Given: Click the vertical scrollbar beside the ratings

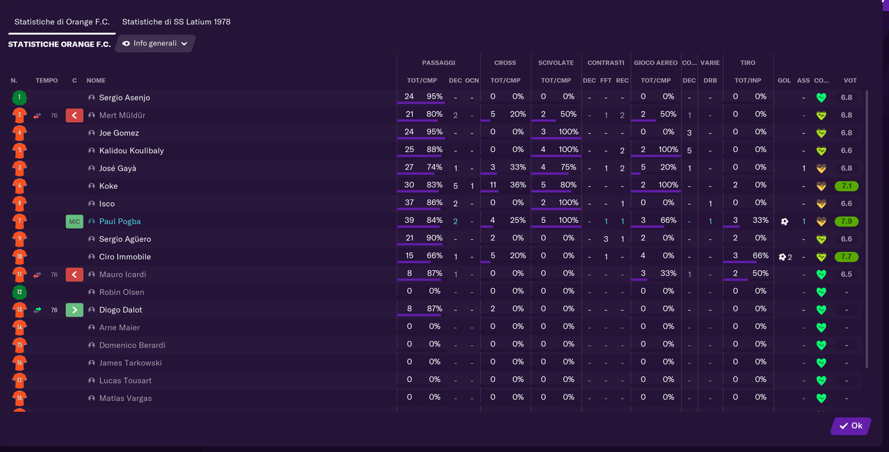Looking at the screenshot, I should pos(867,229).
